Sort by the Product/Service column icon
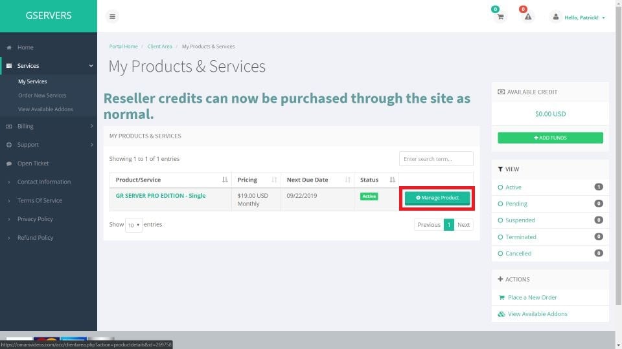Screen dimensions: 622x349 coord(225,180)
